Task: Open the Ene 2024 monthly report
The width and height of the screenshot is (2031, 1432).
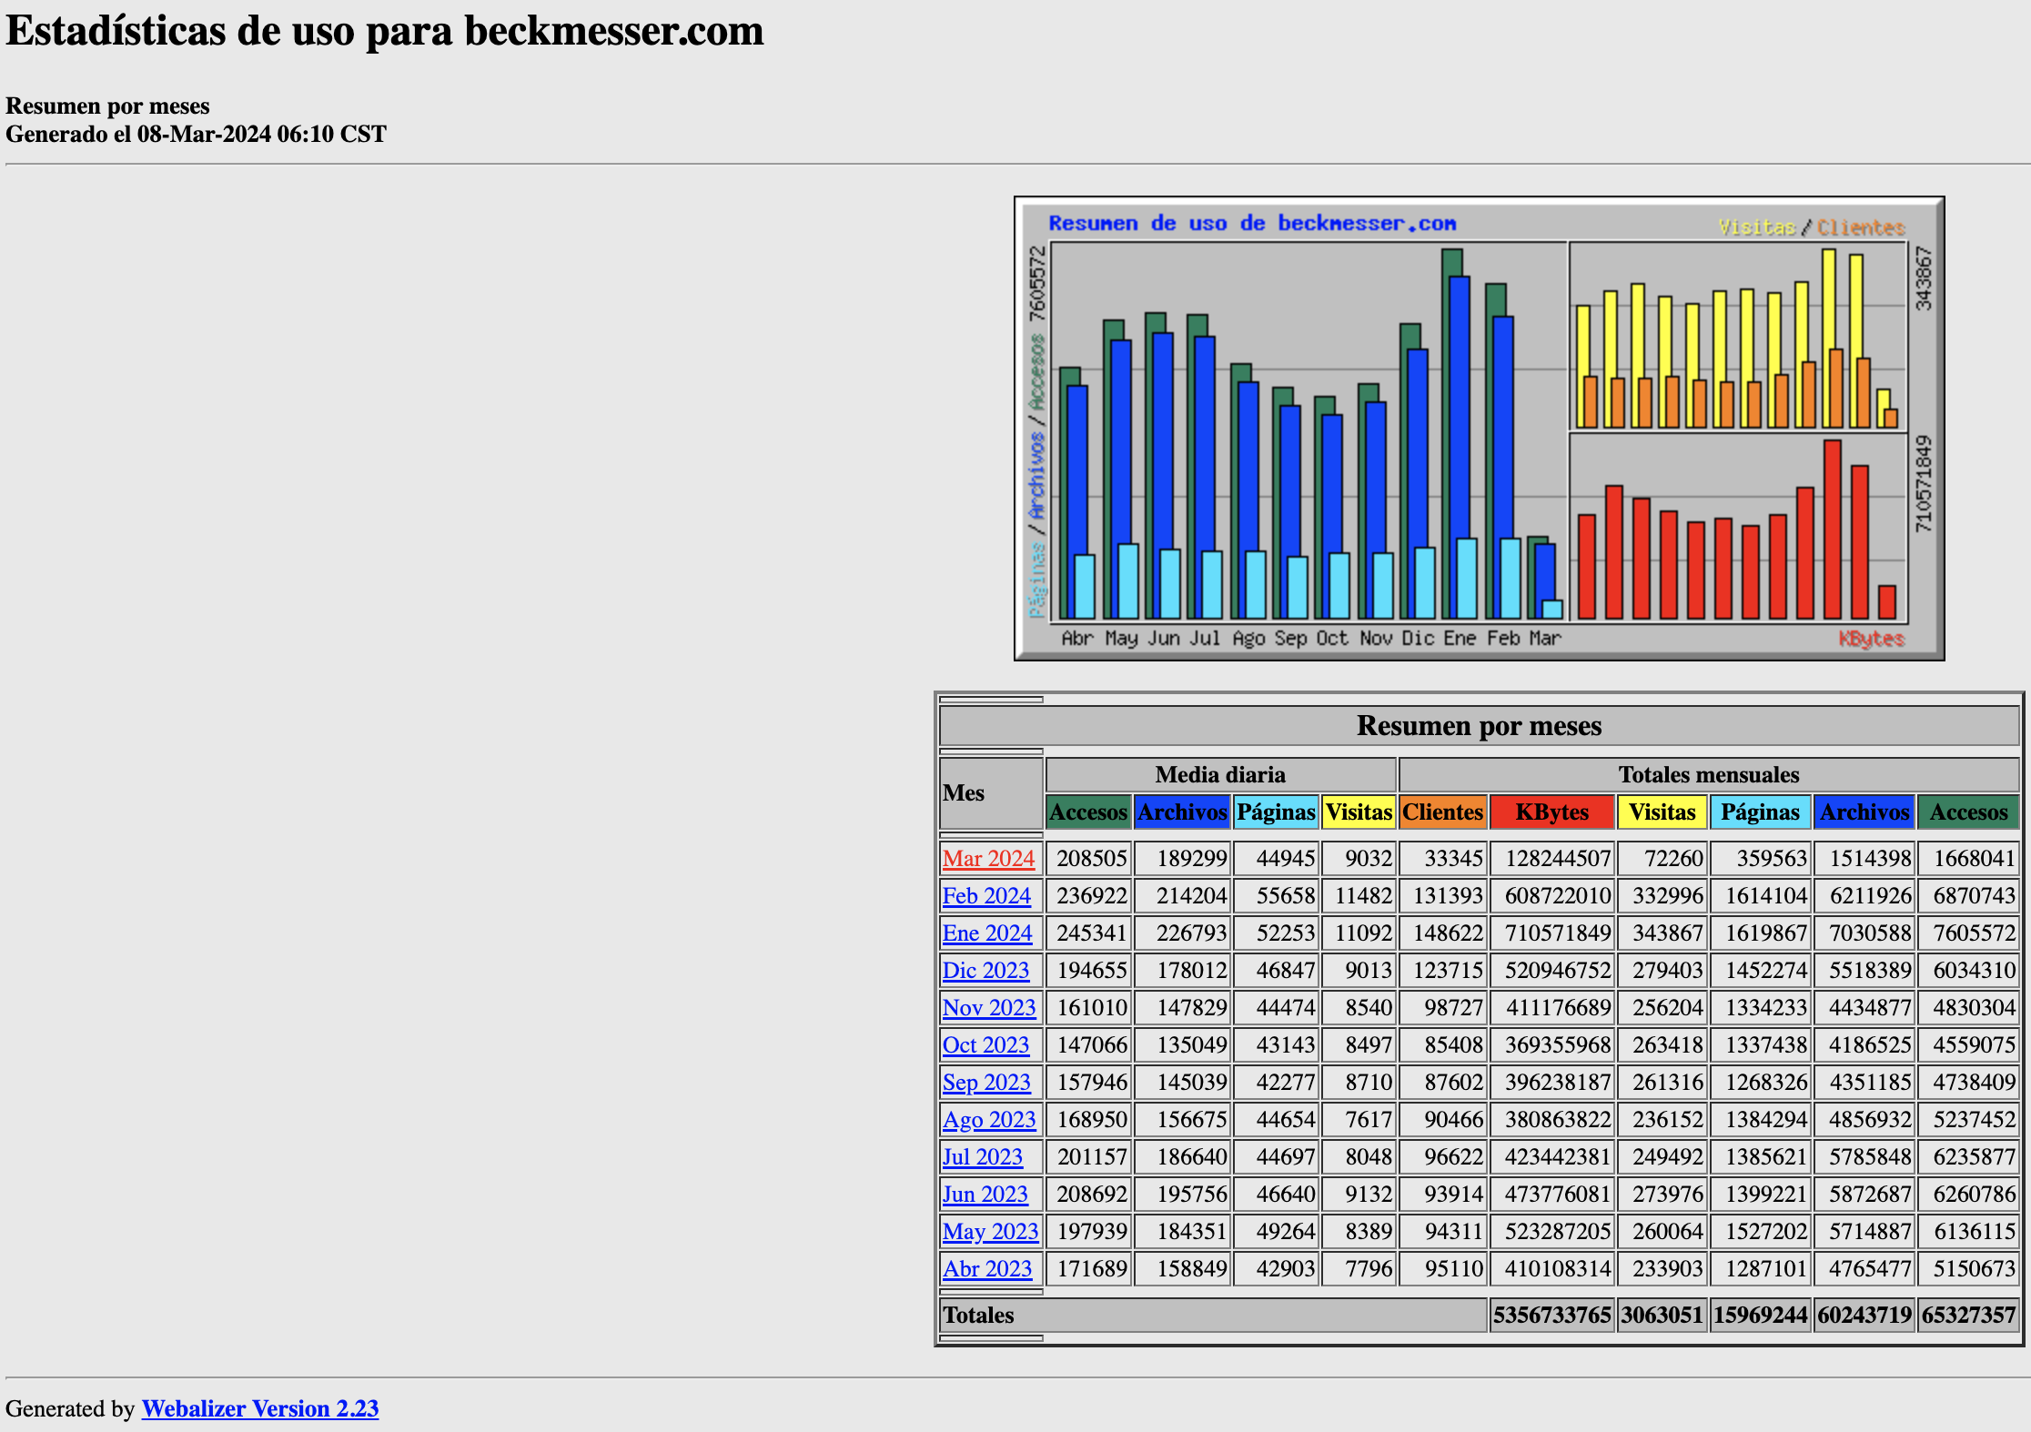Action: coord(988,933)
